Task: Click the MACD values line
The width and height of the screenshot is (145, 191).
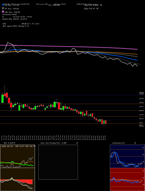Action: (15, 19)
